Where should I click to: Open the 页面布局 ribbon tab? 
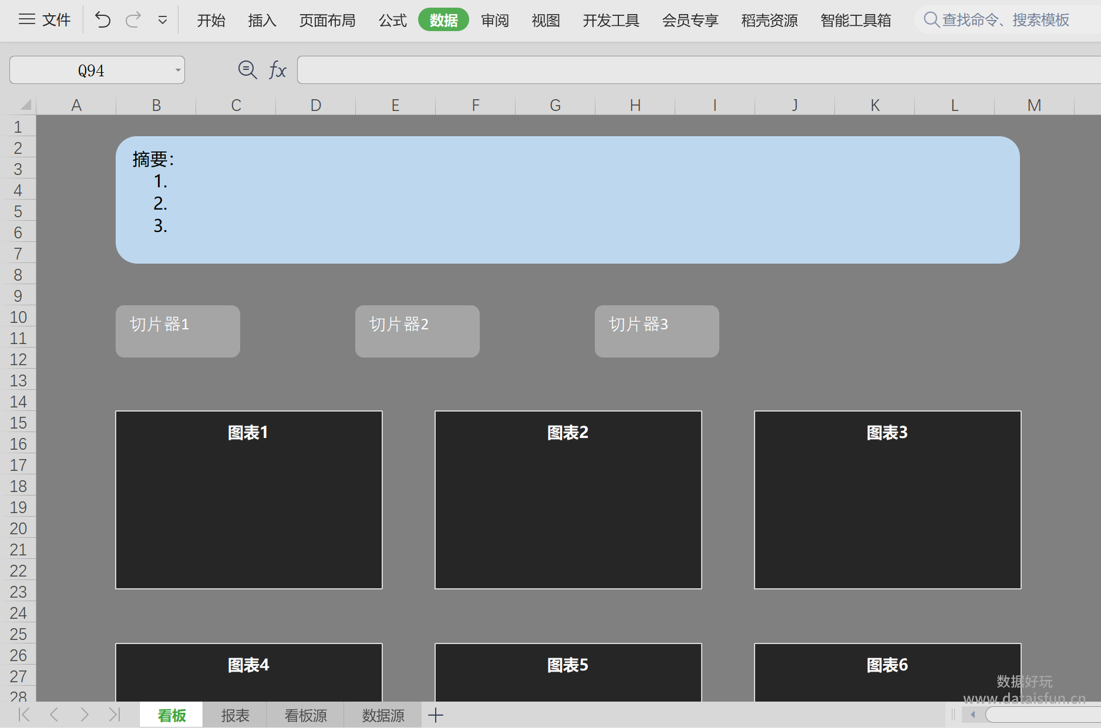pyautogui.click(x=327, y=21)
